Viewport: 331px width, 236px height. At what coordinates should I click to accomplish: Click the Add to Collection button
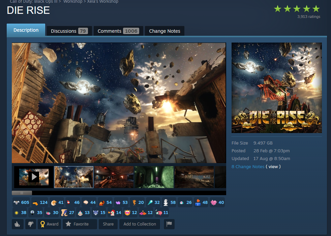[x=140, y=224]
